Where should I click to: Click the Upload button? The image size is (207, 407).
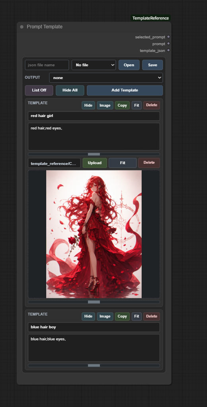(x=95, y=163)
